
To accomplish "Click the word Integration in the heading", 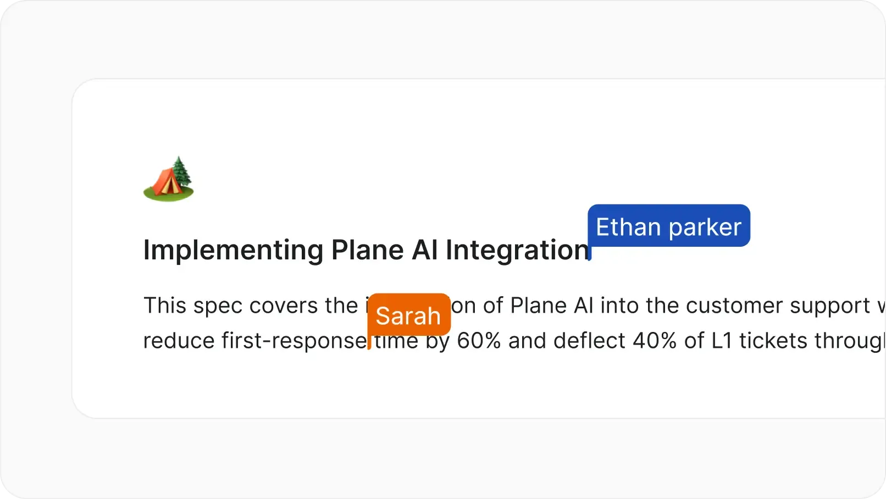I will [x=517, y=250].
